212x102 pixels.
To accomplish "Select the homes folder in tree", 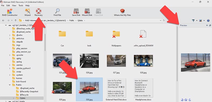I will coord(19,78).
